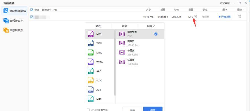Toggle the file row checkbox

click(x=32, y=17)
